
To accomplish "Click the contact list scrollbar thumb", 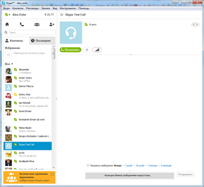I will coord(54,54).
